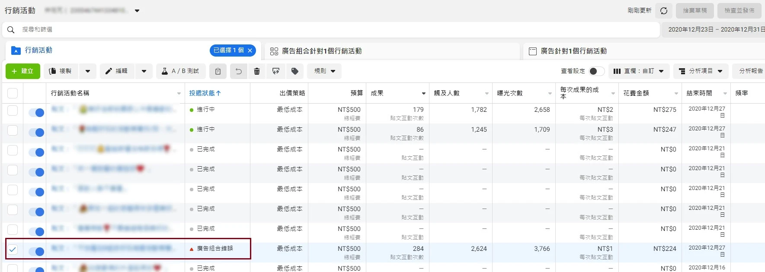
Task: Click the refresh icon next to 剛剛更新
Action: click(664, 11)
